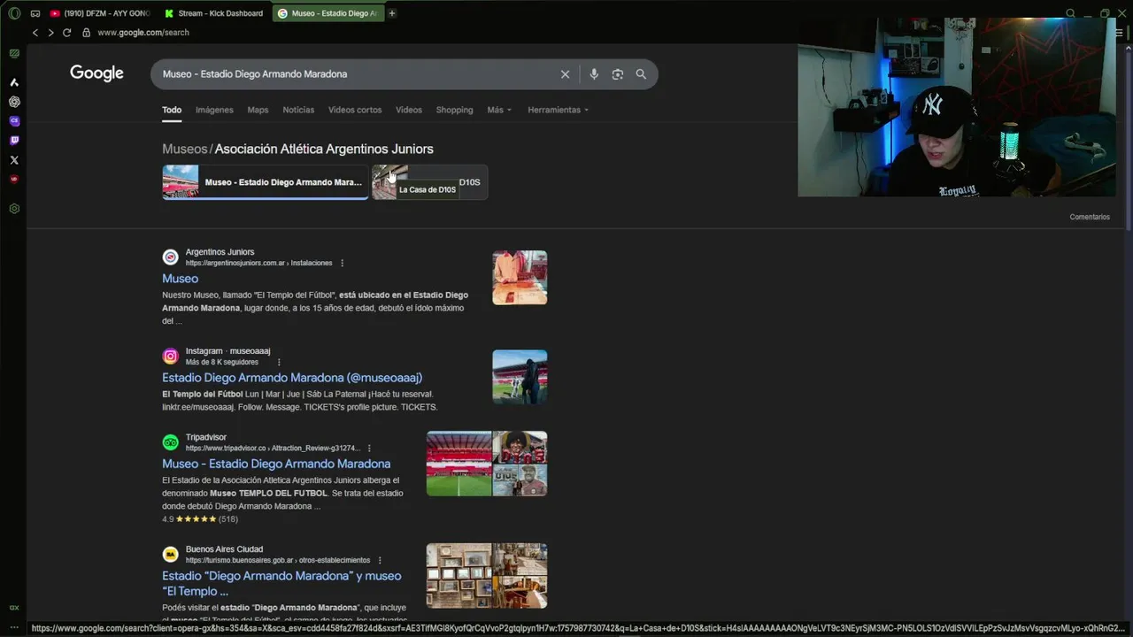Select the Museo - Estadio Diego browser tab

[x=328, y=13]
